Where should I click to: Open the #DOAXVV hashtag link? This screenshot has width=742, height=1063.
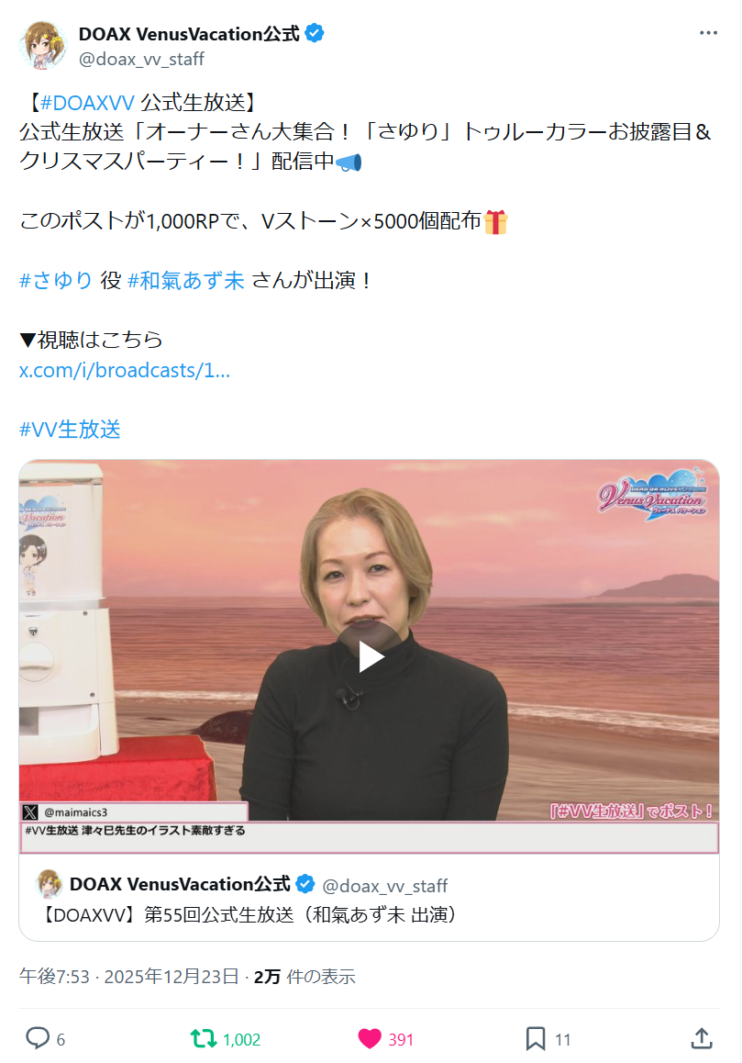coord(87,103)
